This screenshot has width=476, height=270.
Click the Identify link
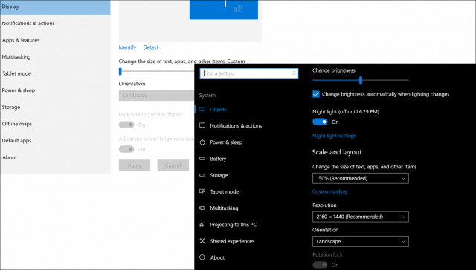pos(127,47)
